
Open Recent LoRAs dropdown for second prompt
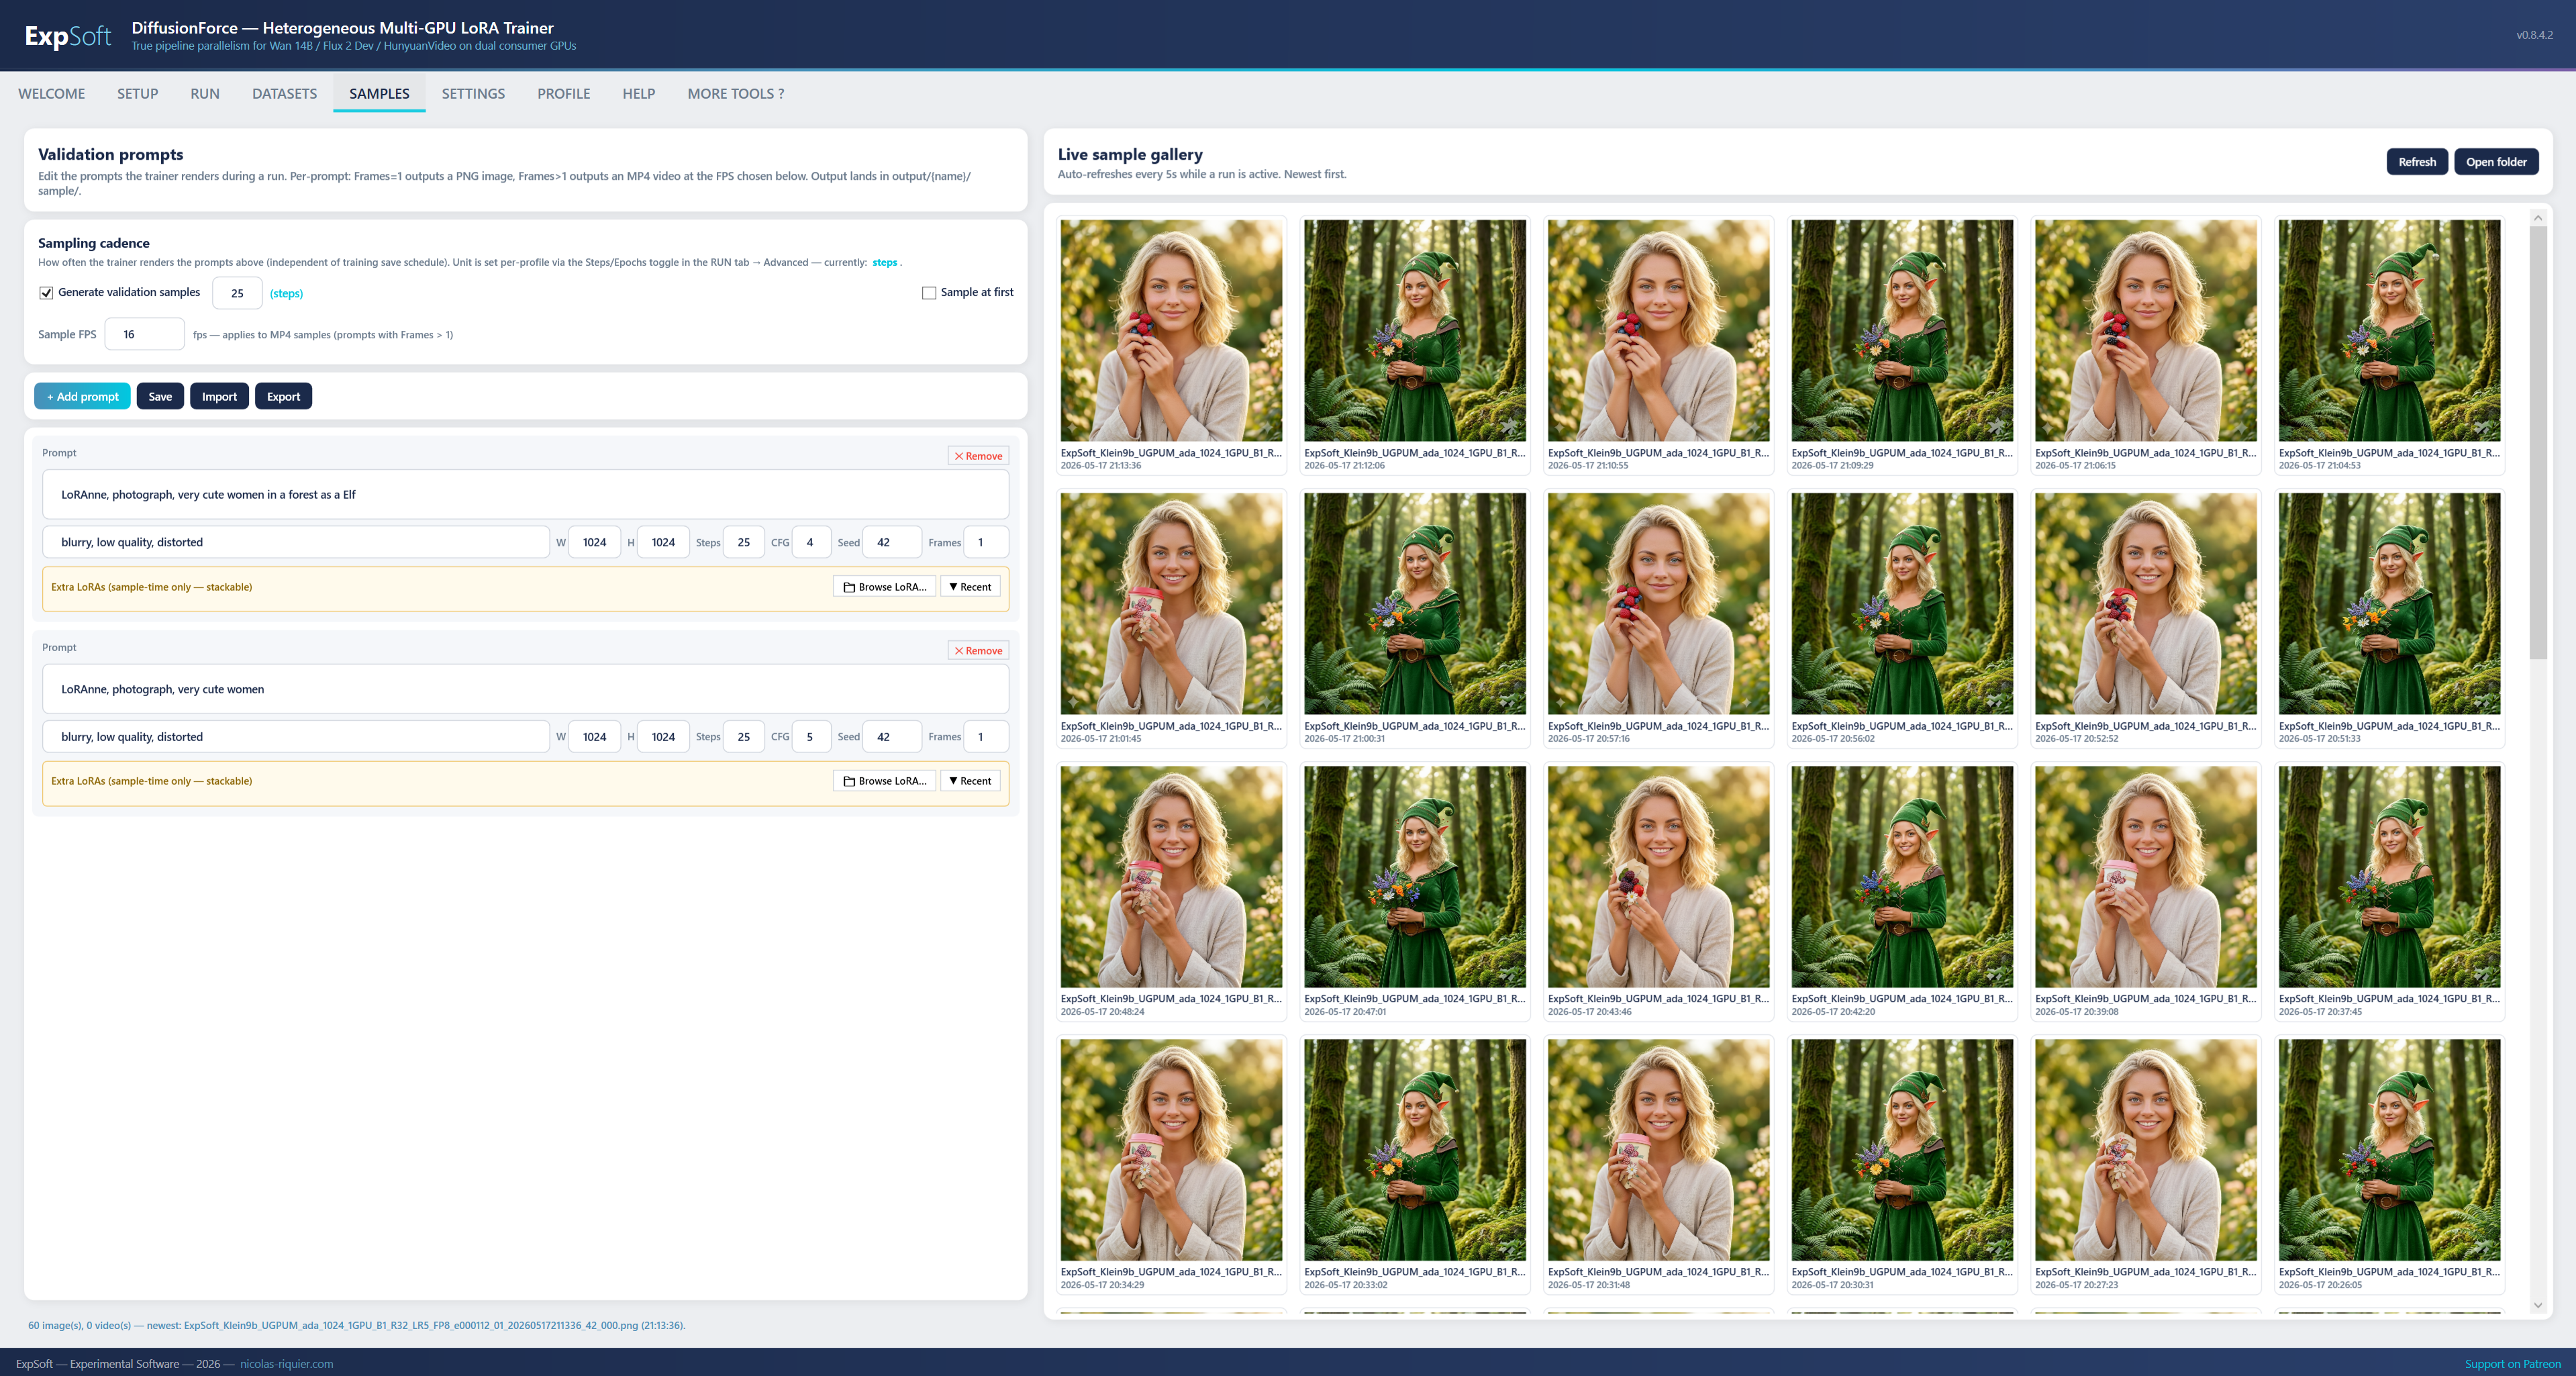point(970,781)
